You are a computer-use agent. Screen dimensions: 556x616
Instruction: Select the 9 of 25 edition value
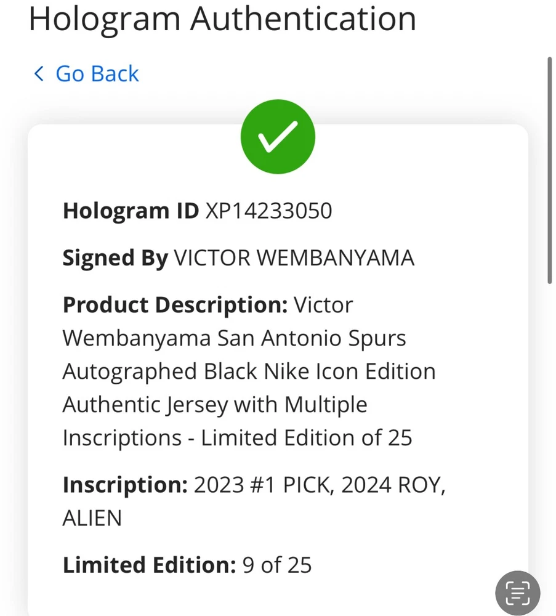[277, 565]
